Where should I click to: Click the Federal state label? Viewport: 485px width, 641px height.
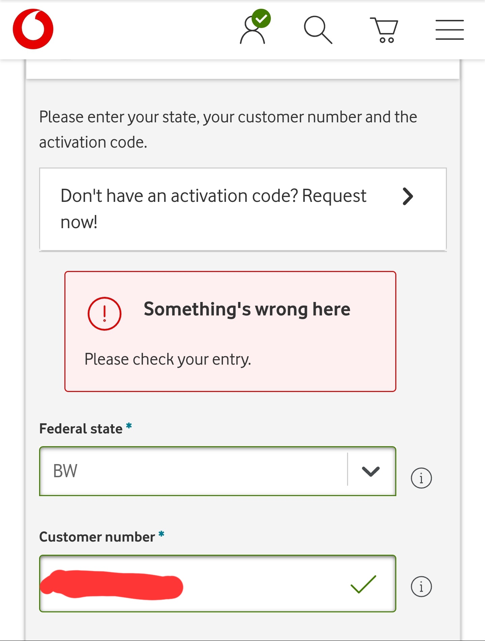[x=81, y=429]
